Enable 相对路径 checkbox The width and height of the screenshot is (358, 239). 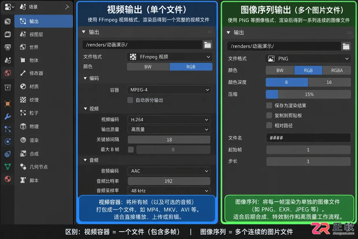[x=269, y=125]
